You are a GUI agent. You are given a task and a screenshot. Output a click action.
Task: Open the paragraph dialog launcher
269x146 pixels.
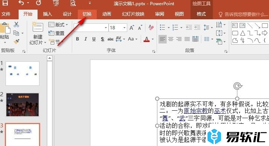(x=226, y=51)
